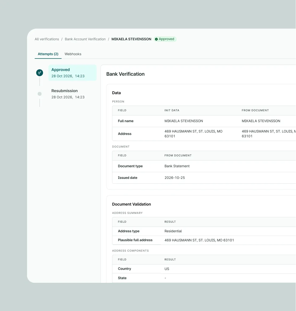The width and height of the screenshot is (296, 311).
Task: Select the Bank Statement value
Action: (x=177, y=166)
